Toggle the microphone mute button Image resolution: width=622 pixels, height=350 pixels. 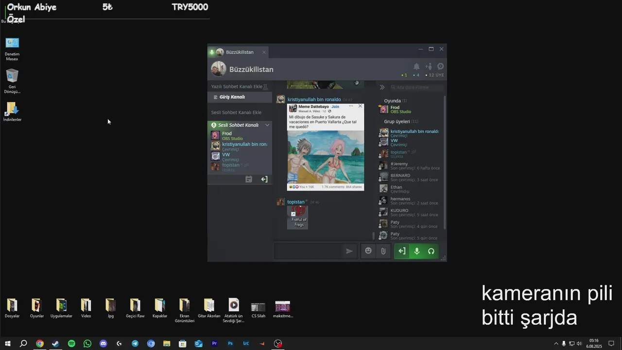coord(416,251)
